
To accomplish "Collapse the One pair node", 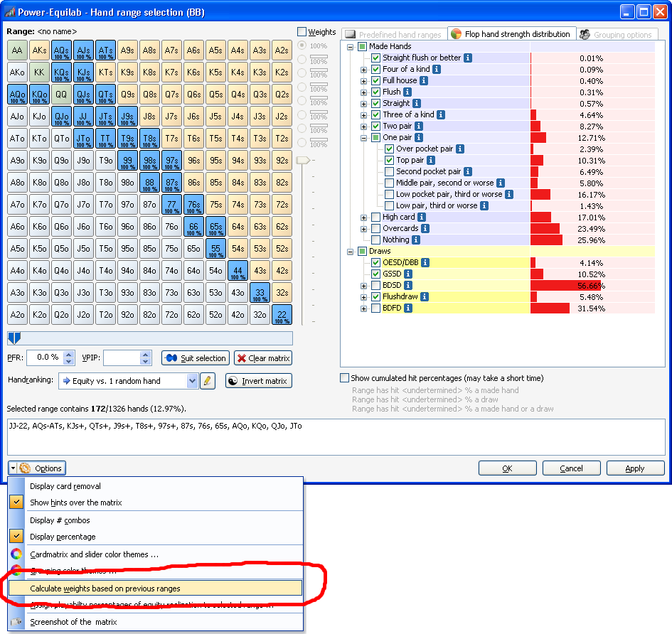I will coord(363,138).
